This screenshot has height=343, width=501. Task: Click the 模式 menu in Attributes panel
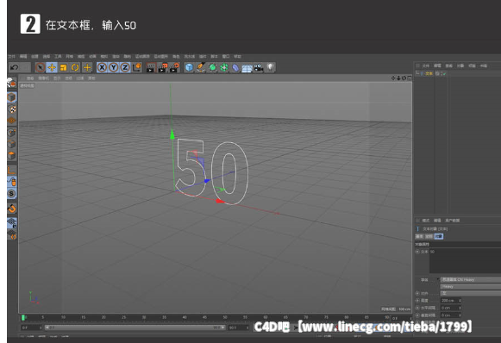click(426, 221)
